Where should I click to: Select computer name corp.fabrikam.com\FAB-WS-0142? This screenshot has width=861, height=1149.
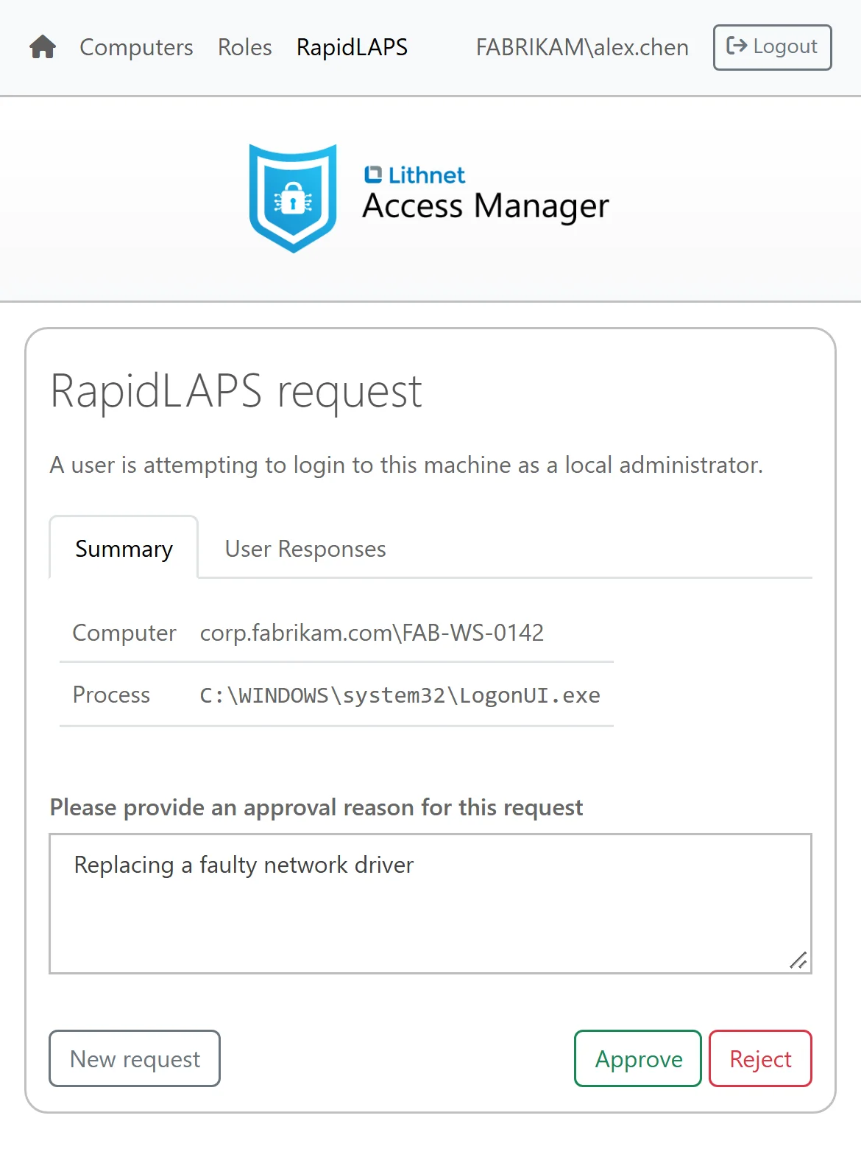pyautogui.click(x=372, y=633)
